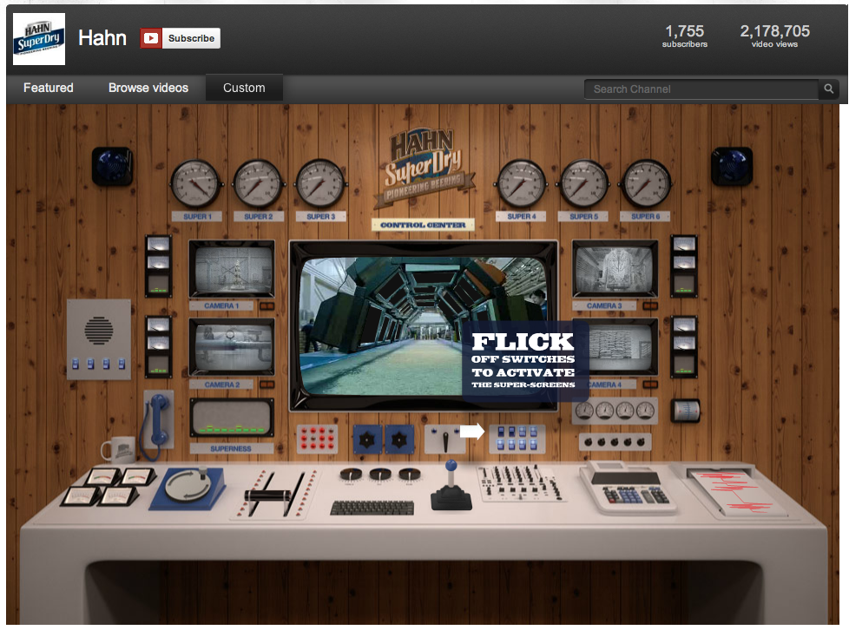Click the seismograph paper printout
Viewport: 849px width, 630px height.
[739, 493]
